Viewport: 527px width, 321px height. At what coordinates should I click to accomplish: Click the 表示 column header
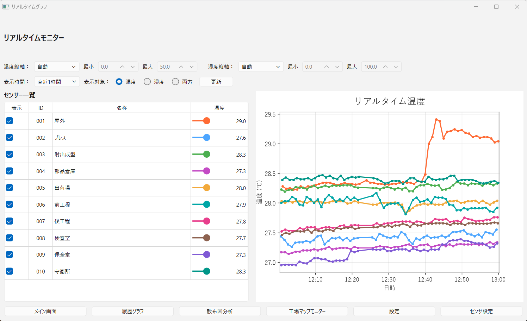click(x=17, y=108)
